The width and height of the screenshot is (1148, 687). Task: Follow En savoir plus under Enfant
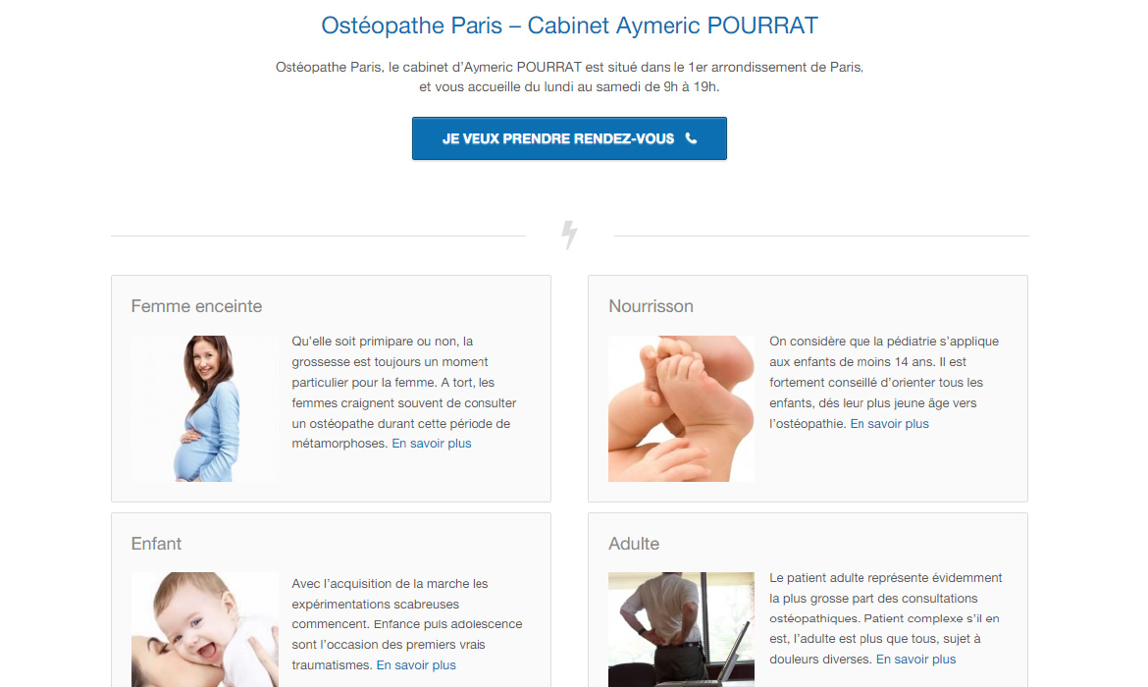[416, 665]
